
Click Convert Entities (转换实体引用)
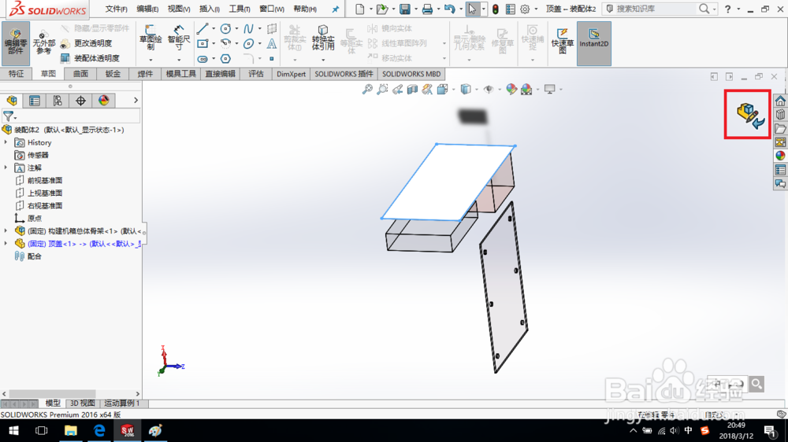point(322,38)
